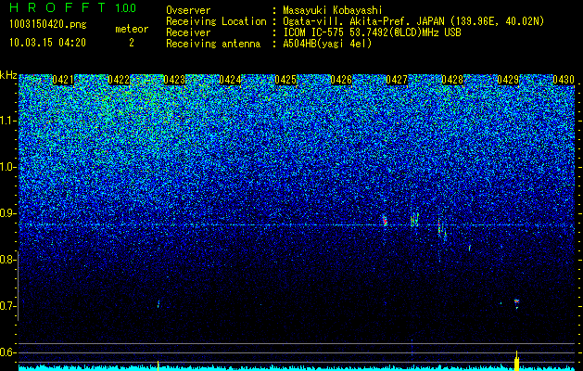The height and width of the screenshot is (371, 583).
Task: Click the green meteor label
Action: [132, 29]
